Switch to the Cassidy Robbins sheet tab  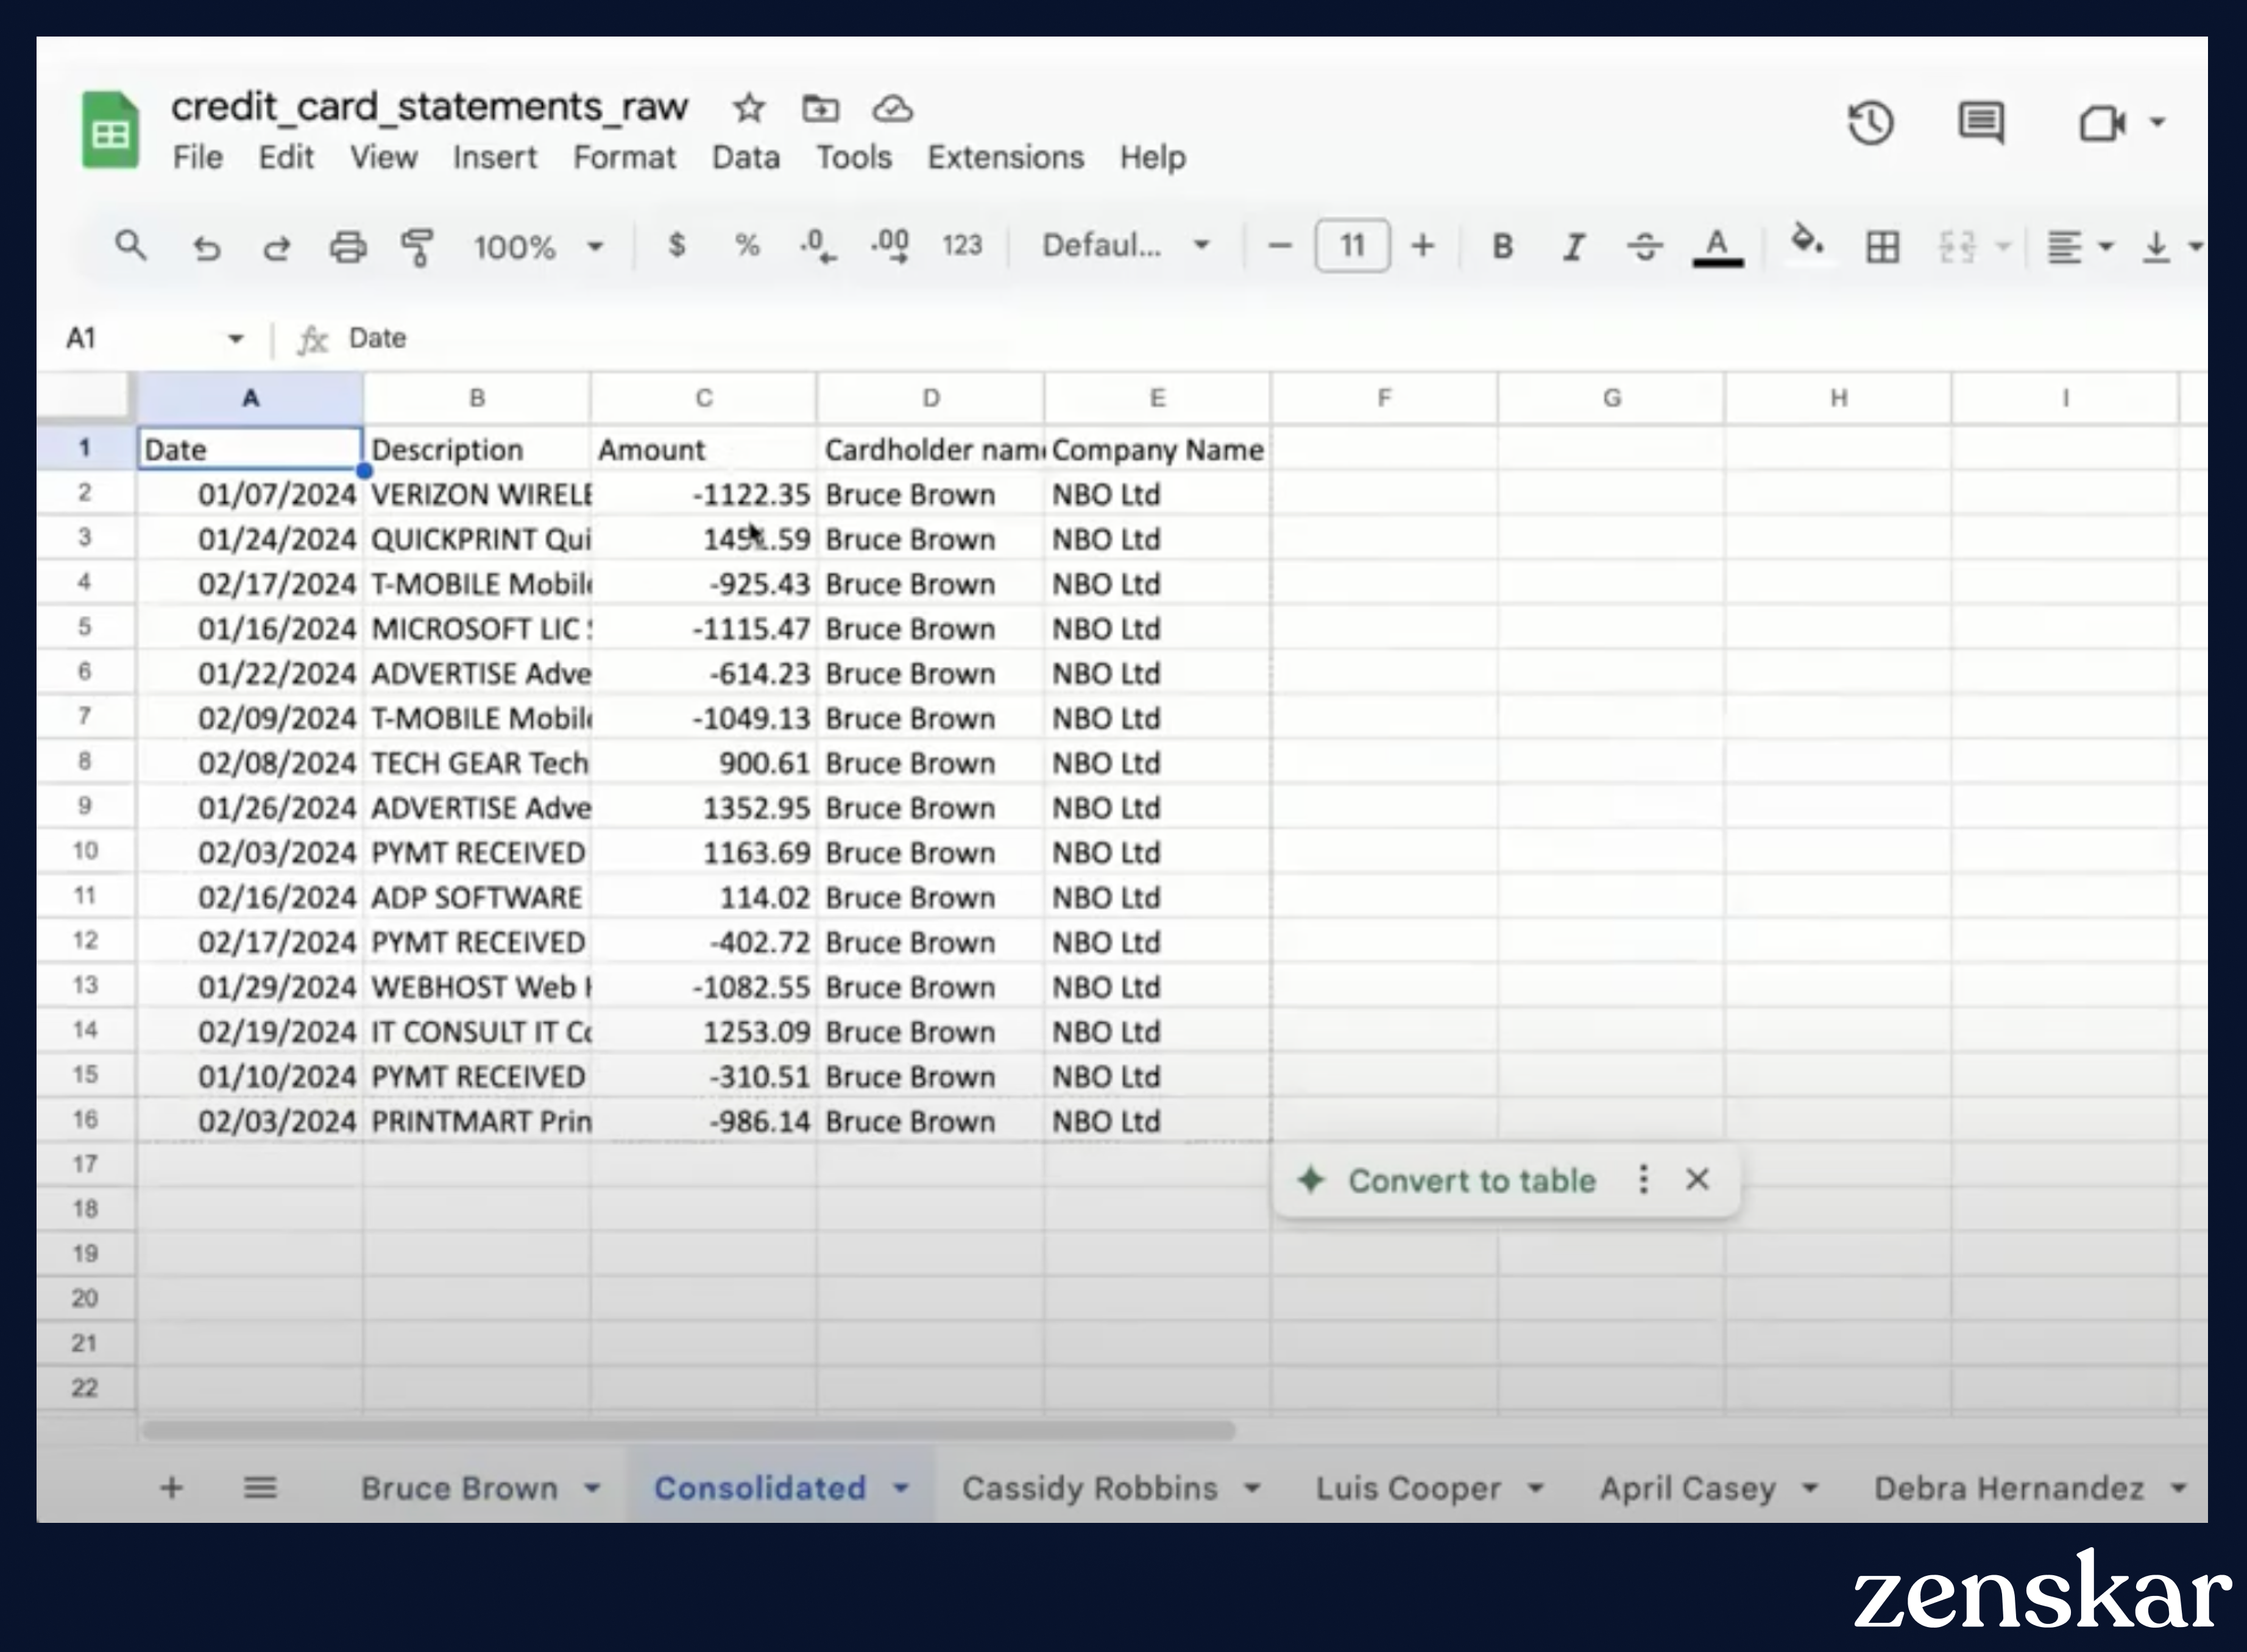coord(1089,1488)
